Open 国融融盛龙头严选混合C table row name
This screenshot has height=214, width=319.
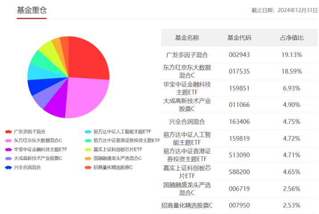[187, 189]
